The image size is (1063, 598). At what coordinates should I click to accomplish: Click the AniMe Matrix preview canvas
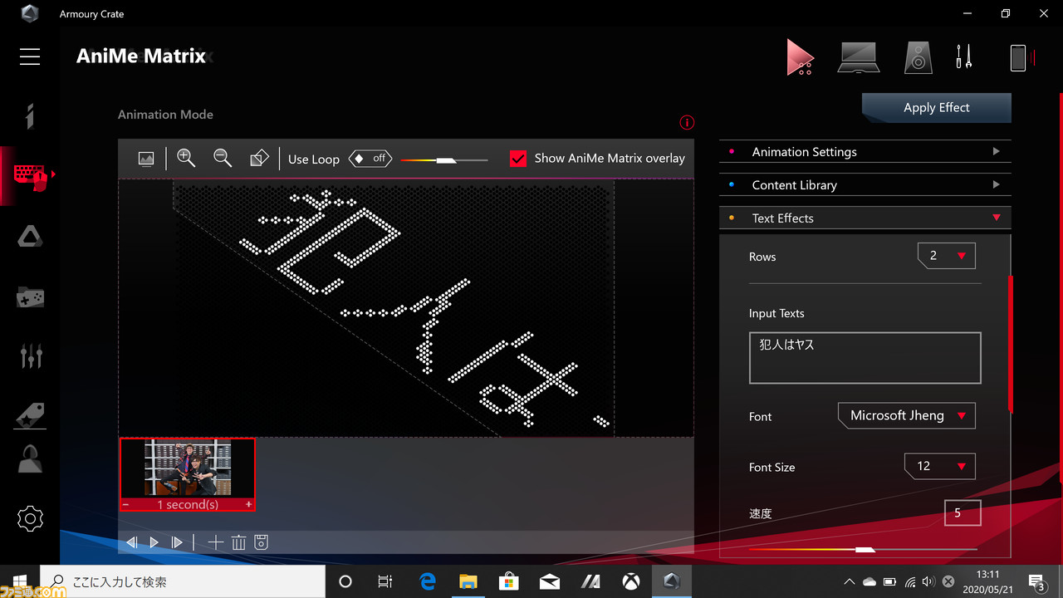point(406,307)
